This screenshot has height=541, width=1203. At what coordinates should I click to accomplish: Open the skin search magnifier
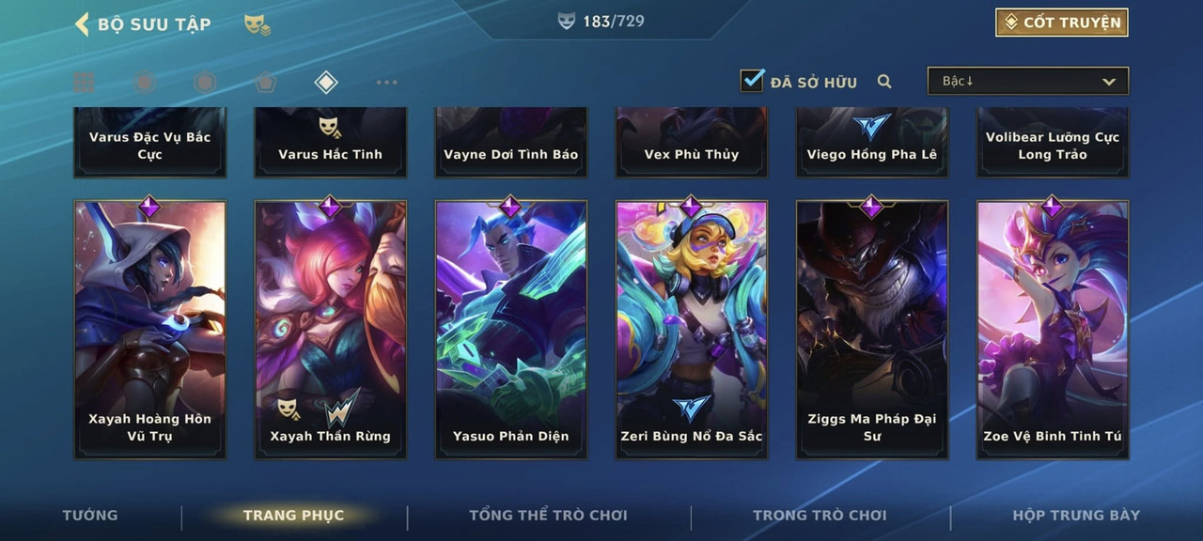click(884, 82)
